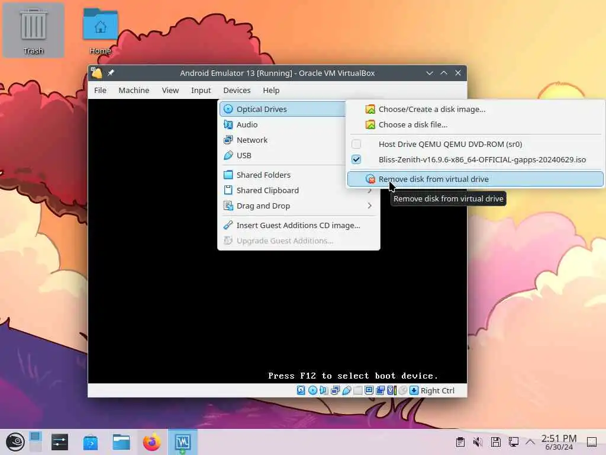Uncheck the Bliss-Zenith ISO checkbox
606x455 pixels.
[x=356, y=159]
